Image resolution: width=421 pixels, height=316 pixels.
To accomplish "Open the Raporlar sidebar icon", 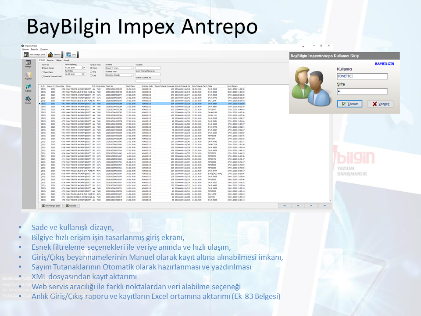I will pyautogui.click(x=28, y=76).
